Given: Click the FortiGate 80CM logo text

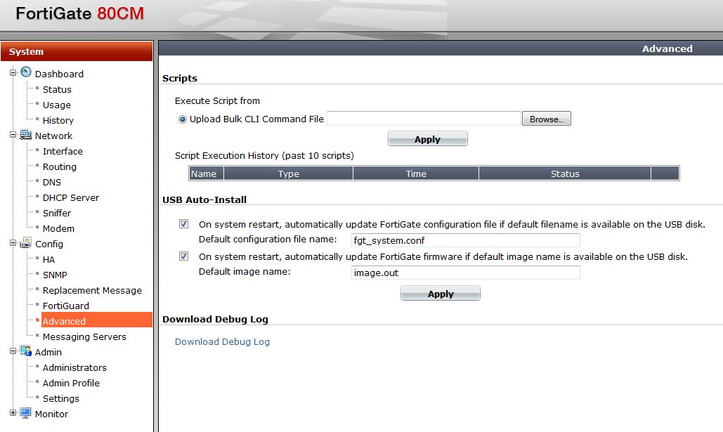Looking at the screenshot, I should pyautogui.click(x=80, y=13).
